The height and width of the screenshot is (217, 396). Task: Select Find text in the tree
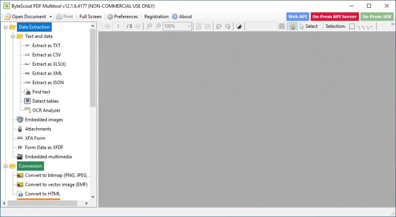[41, 92]
